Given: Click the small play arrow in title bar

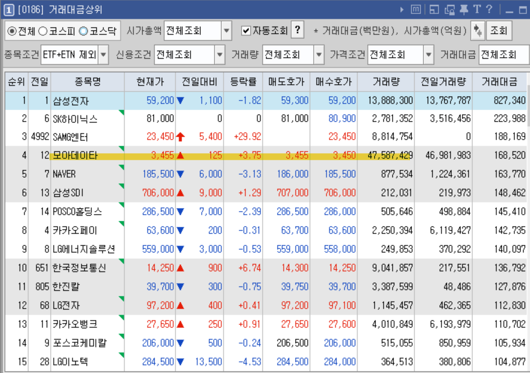Looking at the screenshot, I should 402,10.
